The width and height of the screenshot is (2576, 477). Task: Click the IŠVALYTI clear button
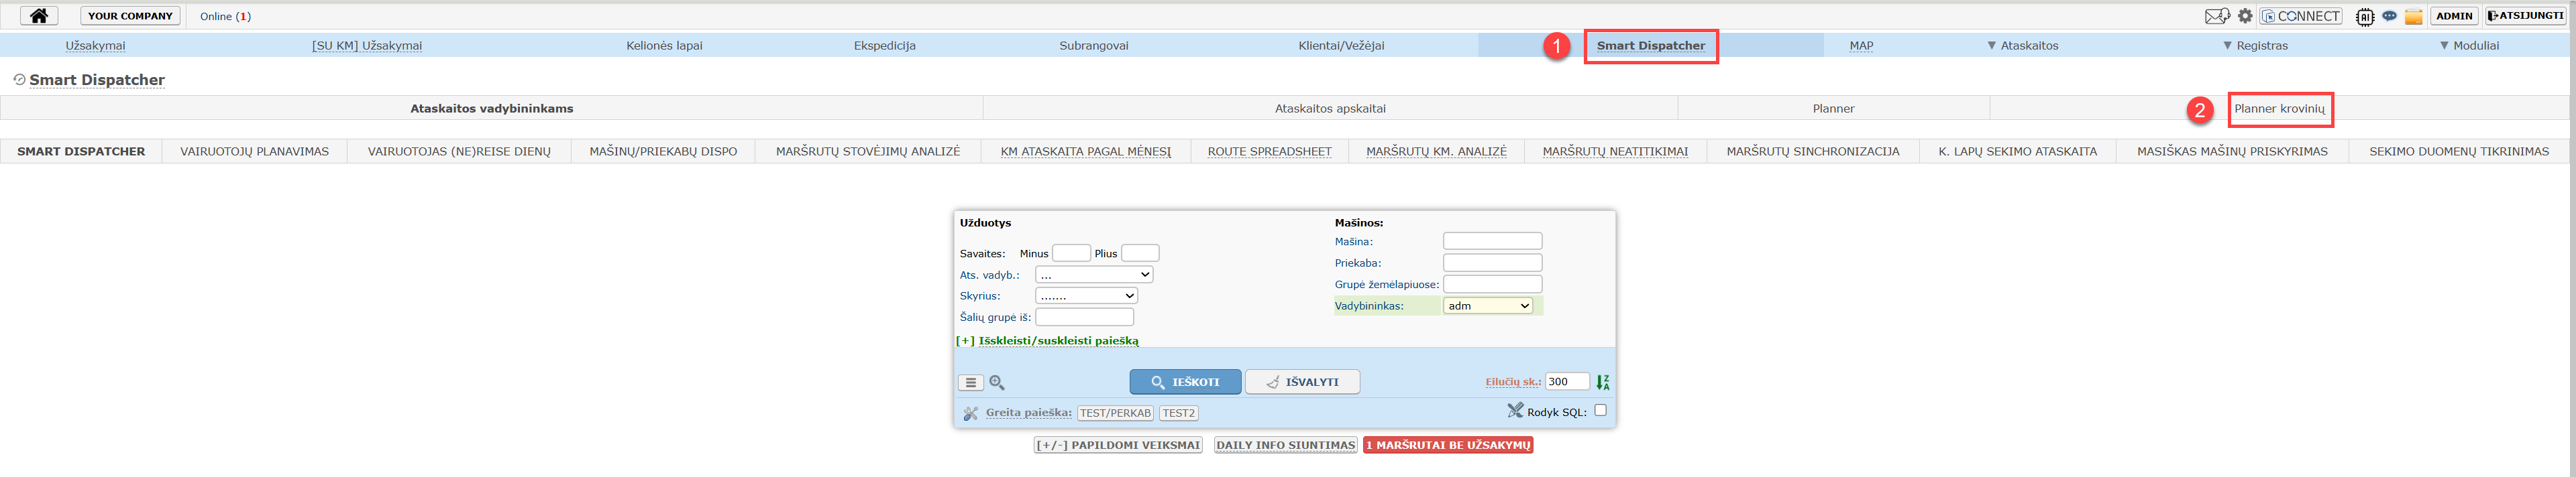1302,382
